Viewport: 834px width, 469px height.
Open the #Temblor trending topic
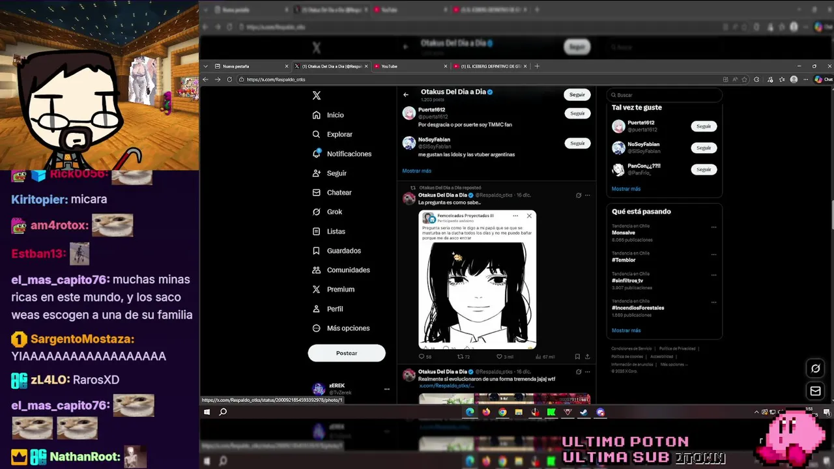tap(624, 260)
